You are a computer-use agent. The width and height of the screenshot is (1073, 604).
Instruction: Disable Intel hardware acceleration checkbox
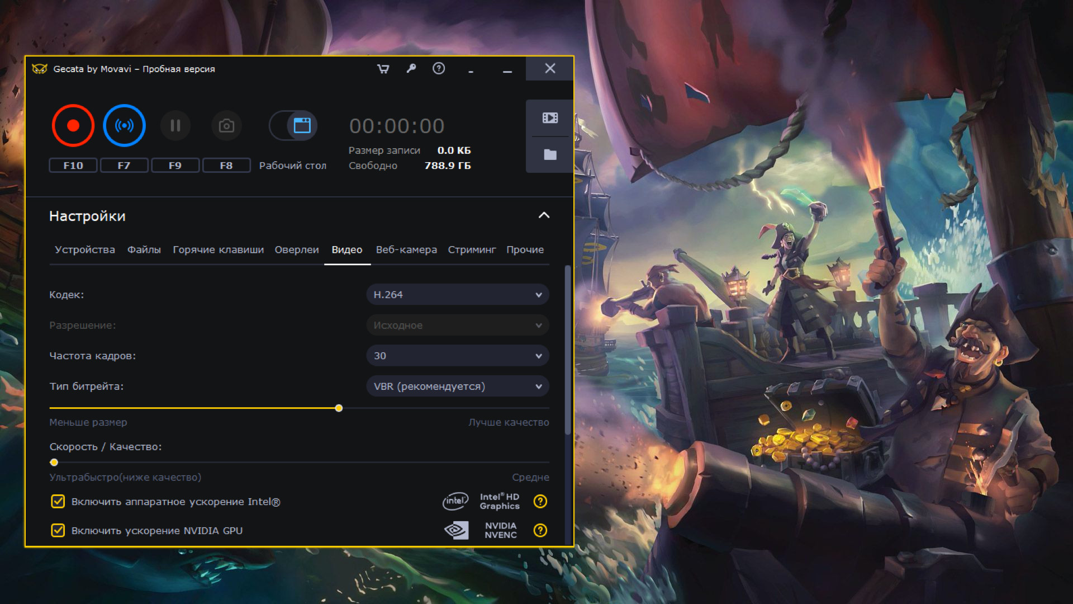click(x=58, y=502)
